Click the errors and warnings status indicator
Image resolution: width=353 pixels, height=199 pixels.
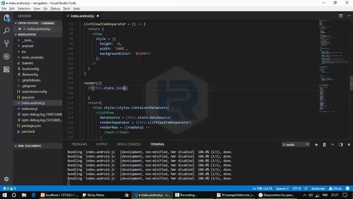[x=9, y=188]
